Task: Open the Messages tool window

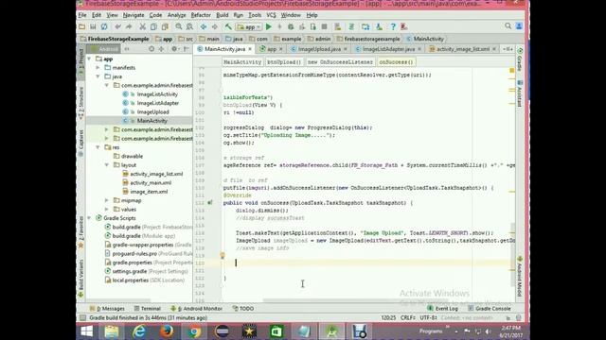Action: coord(107,309)
